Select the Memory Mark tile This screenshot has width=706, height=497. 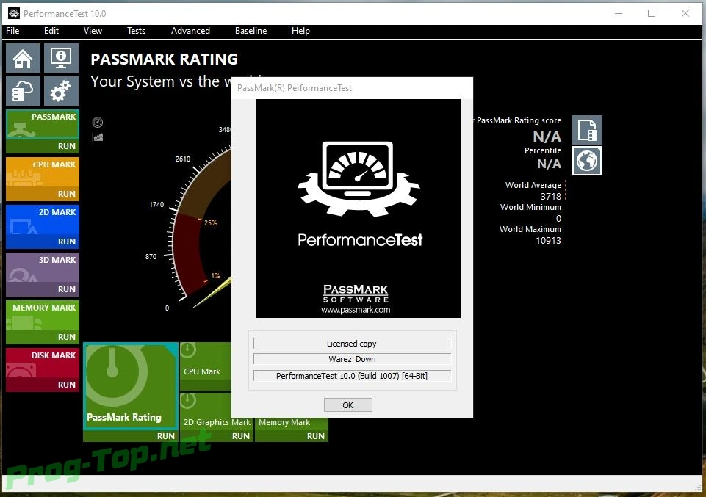pyautogui.click(x=292, y=424)
